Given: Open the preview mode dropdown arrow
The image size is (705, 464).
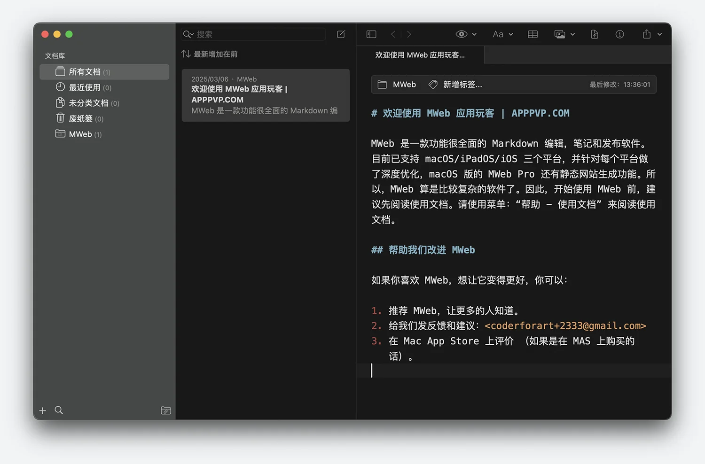Looking at the screenshot, I should 474,34.
